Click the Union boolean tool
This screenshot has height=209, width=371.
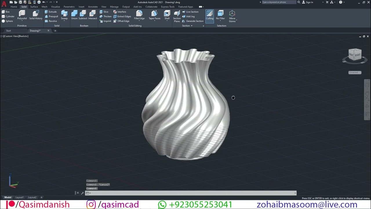74,15
